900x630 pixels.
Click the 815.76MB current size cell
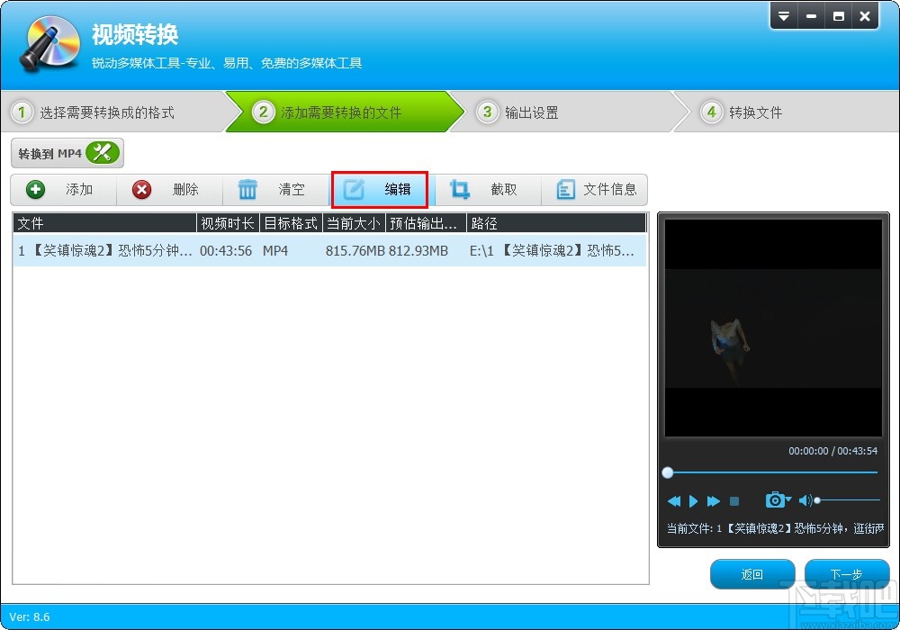355,251
